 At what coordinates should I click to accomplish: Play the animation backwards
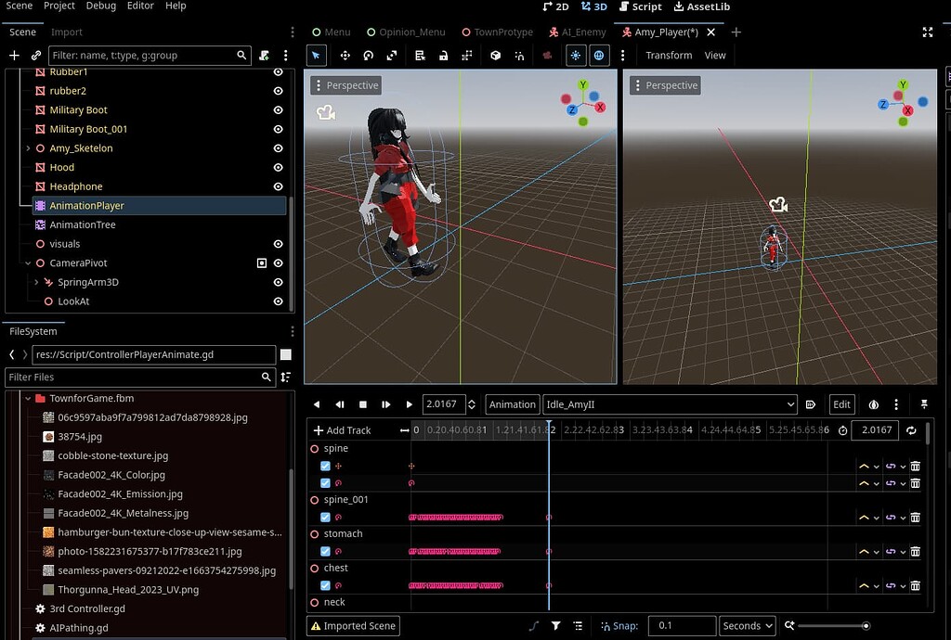coord(317,404)
